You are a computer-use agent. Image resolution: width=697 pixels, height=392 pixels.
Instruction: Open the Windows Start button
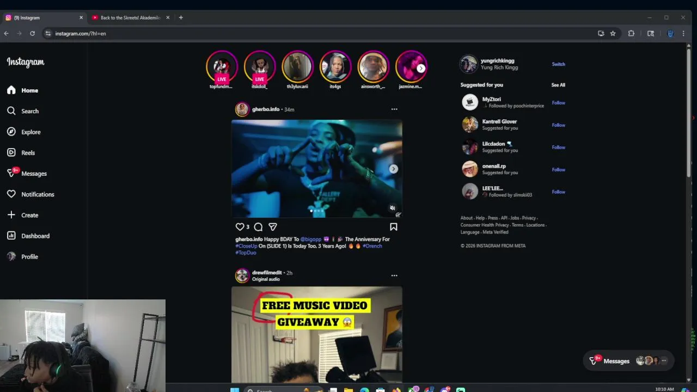[x=235, y=390]
